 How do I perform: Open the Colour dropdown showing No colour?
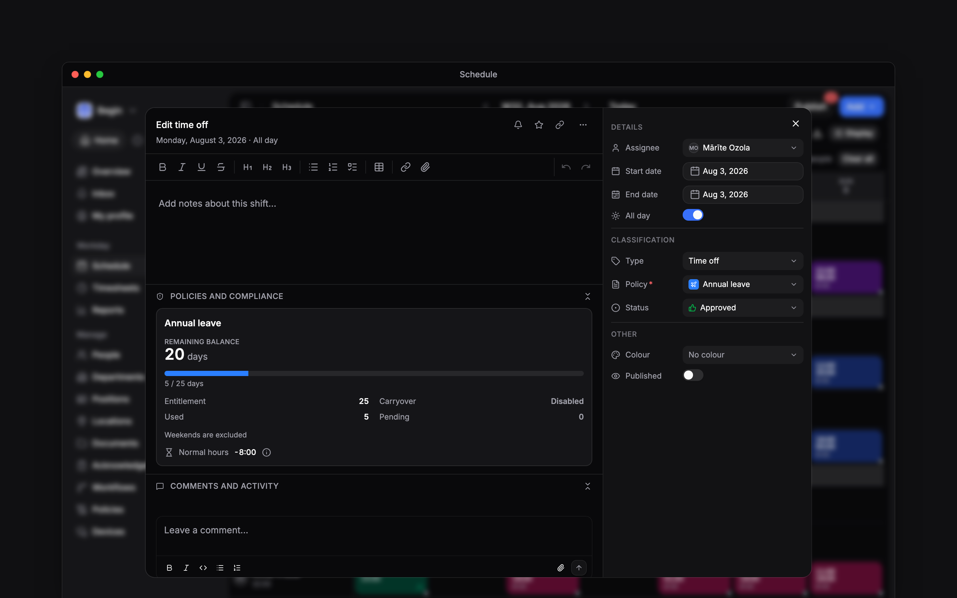(x=743, y=355)
